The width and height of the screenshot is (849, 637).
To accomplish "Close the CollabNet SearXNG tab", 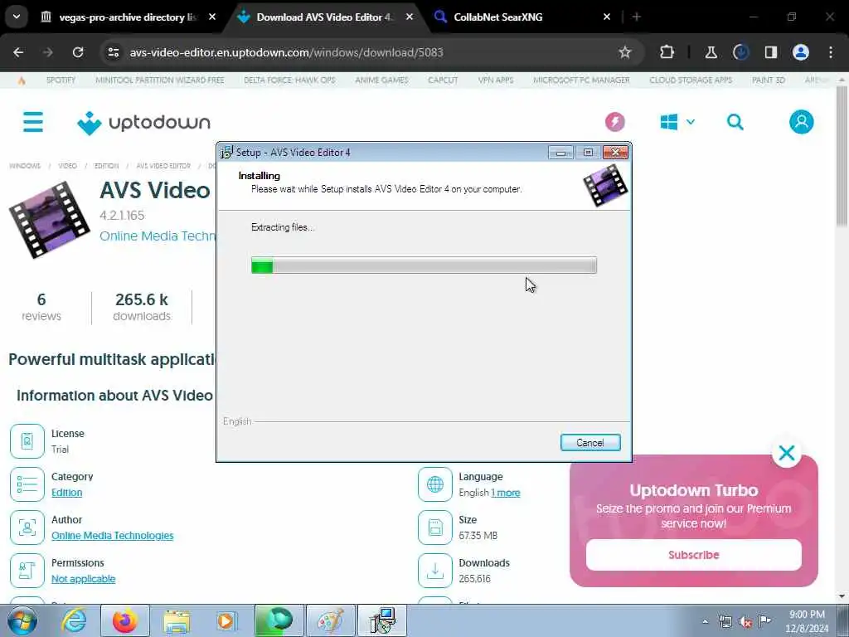I will (x=606, y=17).
